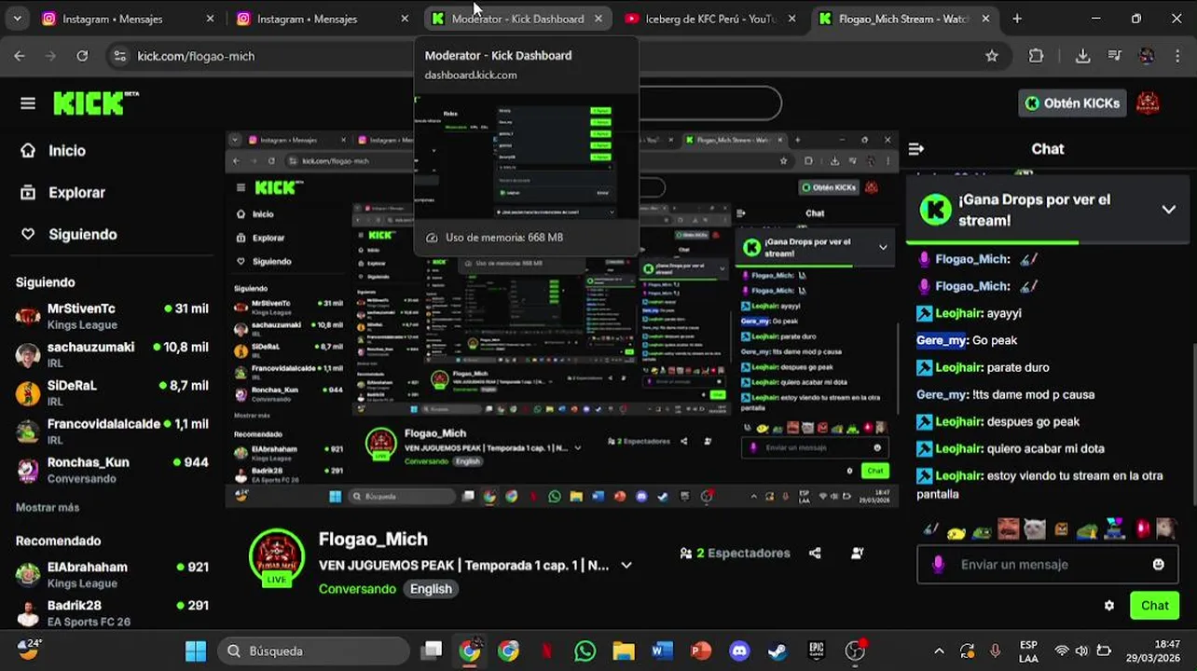Image resolution: width=1197 pixels, height=671 pixels.
Task: Click the green Chat send button
Action: (1154, 605)
